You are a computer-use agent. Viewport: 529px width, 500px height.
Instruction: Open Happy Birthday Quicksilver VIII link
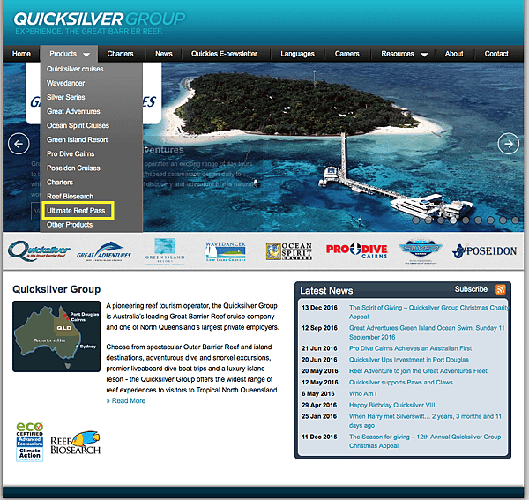click(392, 405)
